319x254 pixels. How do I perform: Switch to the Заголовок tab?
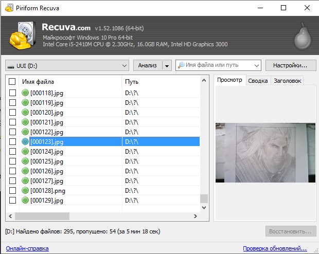pos(287,81)
